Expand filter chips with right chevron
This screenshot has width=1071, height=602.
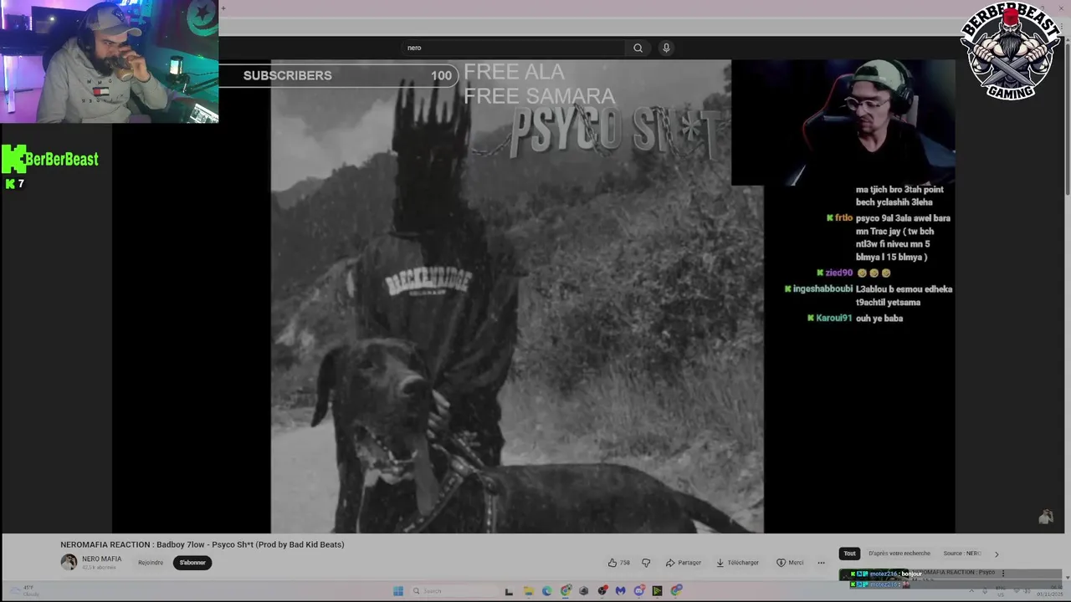pyautogui.click(x=996, y=554)
